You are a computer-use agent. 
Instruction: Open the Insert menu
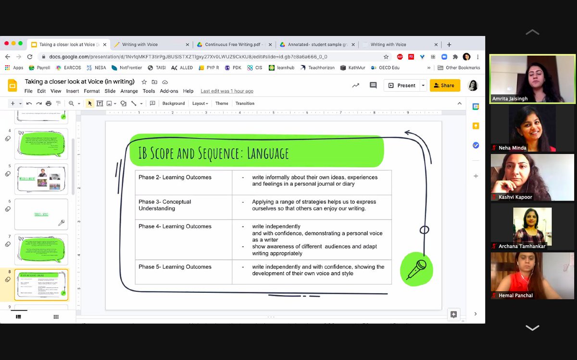(73, 91)
